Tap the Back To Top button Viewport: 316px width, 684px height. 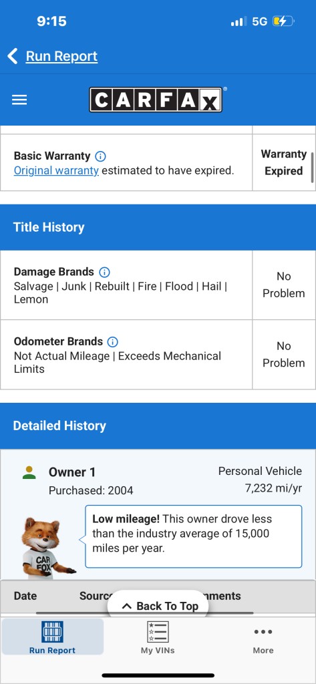158,605
